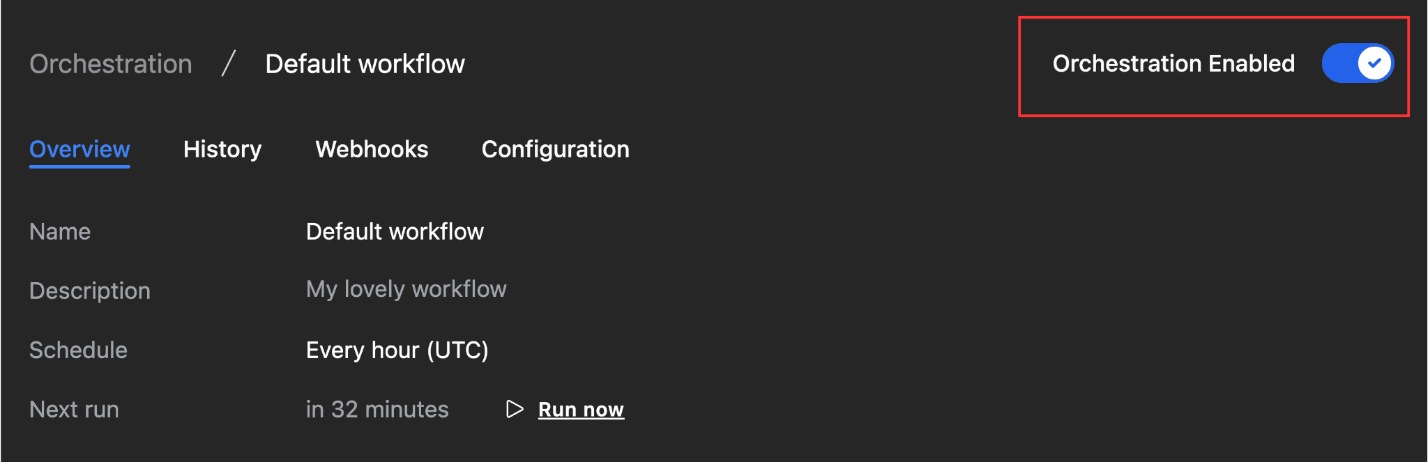Viewport: 1428px width, 462px height.
Task: Click the Next run time in 32 minutes
Action: (x=377, y=409)
